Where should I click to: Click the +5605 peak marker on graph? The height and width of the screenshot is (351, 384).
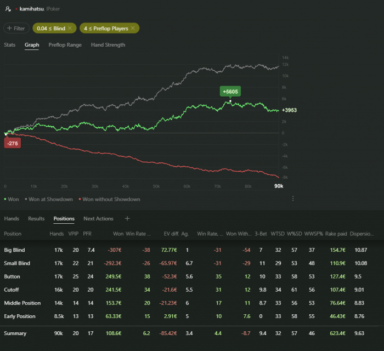[x=230, y=91]
